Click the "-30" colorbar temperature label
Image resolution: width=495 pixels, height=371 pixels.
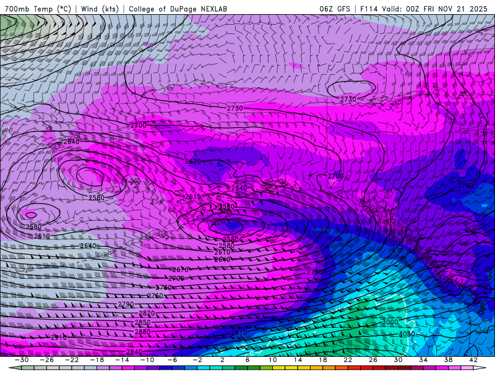pos(22,360)
